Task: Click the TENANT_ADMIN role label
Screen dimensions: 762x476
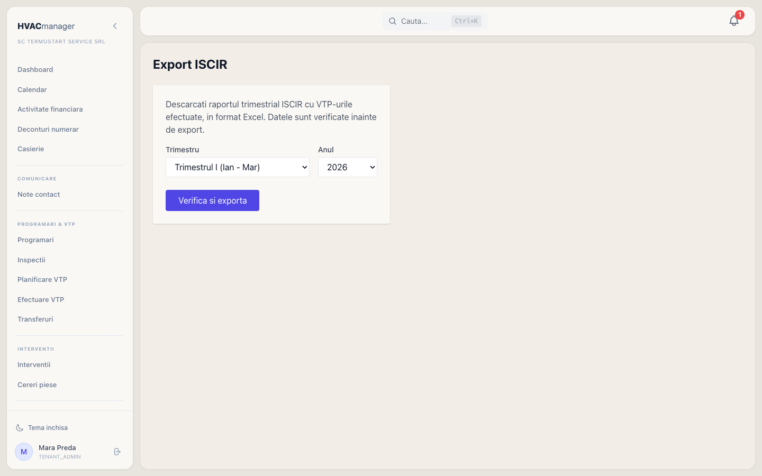Action: pos(60,457)
